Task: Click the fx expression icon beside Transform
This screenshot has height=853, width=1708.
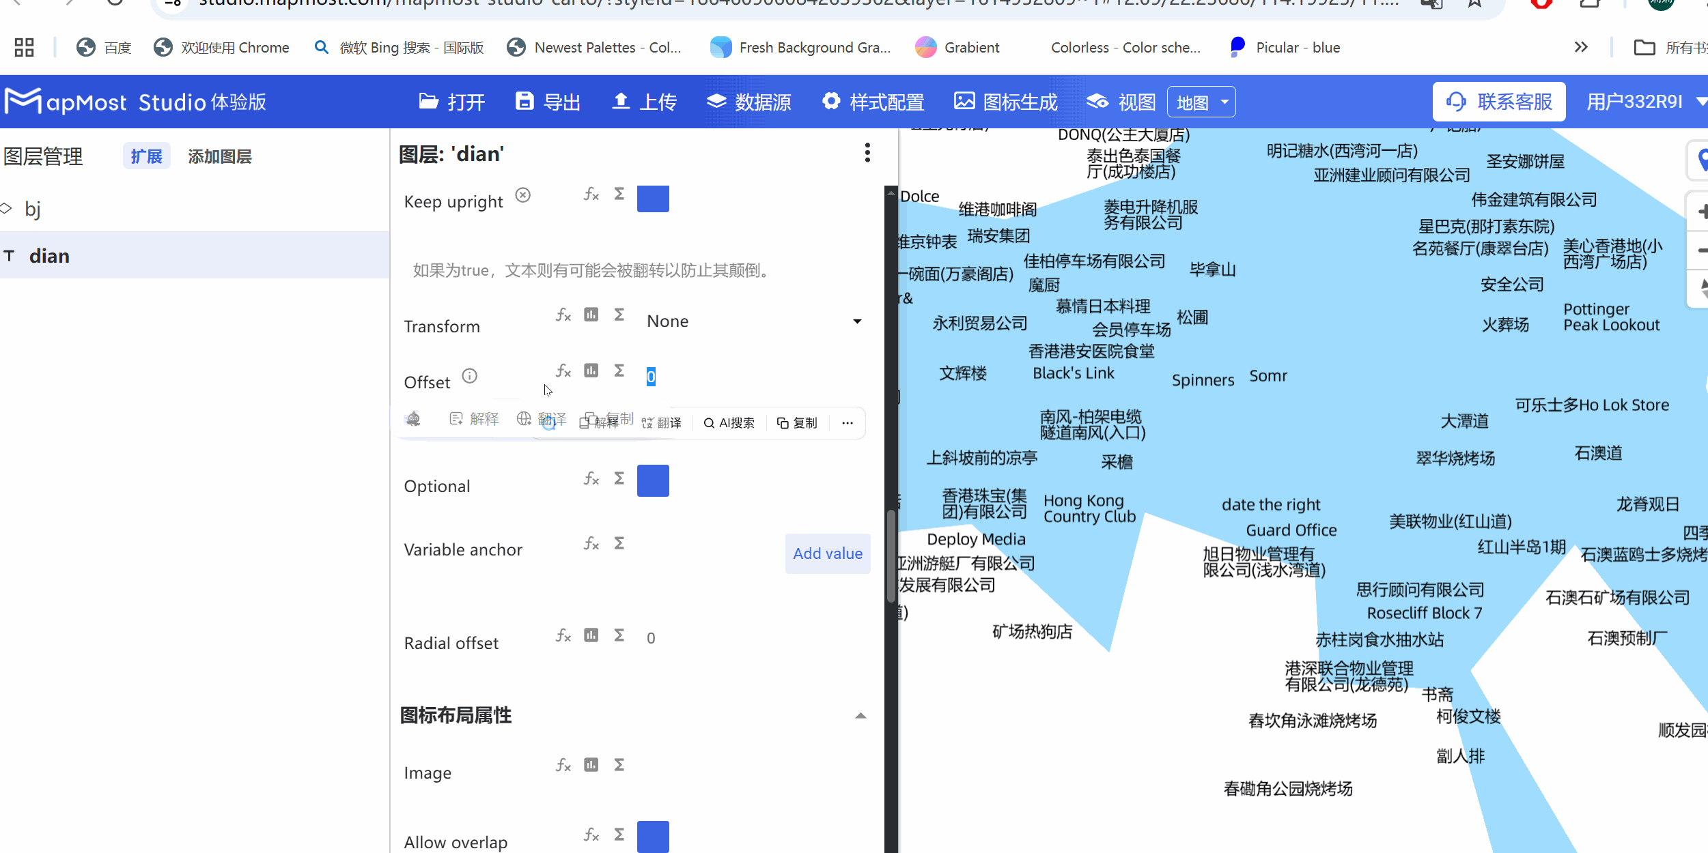Action: click(562, 315)
